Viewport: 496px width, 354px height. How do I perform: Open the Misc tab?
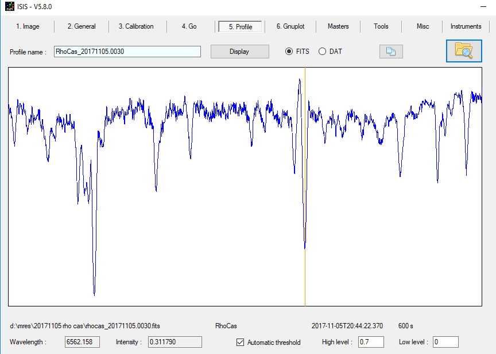coord(423,26)
